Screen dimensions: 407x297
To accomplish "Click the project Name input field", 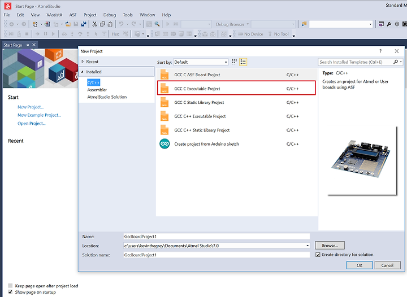I will [217, 237].
